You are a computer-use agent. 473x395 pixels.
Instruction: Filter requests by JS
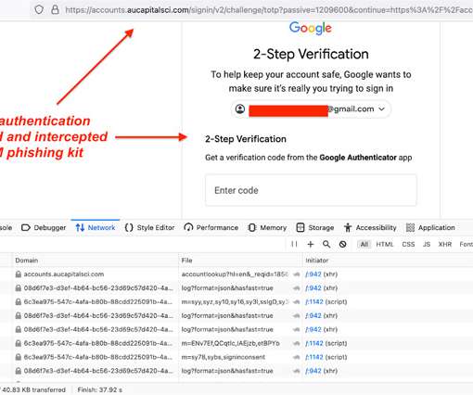click(x=427, y=244)
